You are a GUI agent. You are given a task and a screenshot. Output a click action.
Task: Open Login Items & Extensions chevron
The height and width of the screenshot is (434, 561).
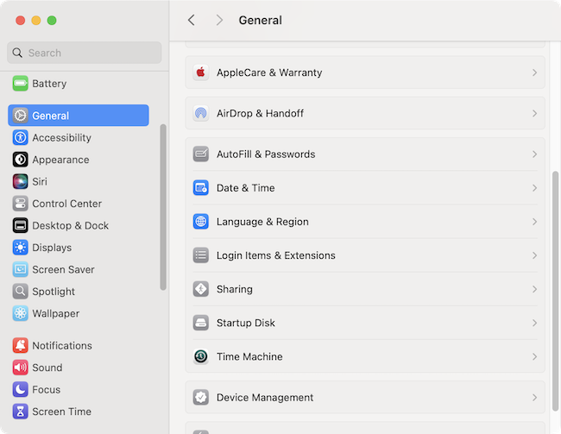pyautogui.click(x=534, y=255)
